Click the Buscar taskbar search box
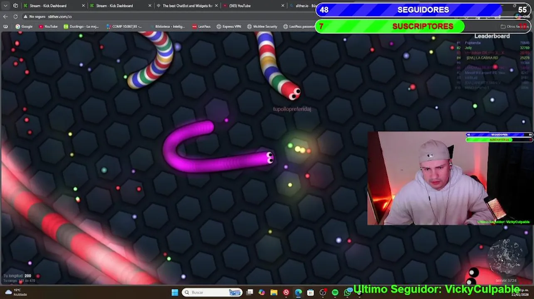 coord(212,292)
